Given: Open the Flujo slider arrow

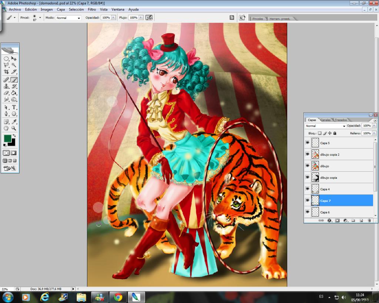Looking at the screenshot, I should [141, 18].
